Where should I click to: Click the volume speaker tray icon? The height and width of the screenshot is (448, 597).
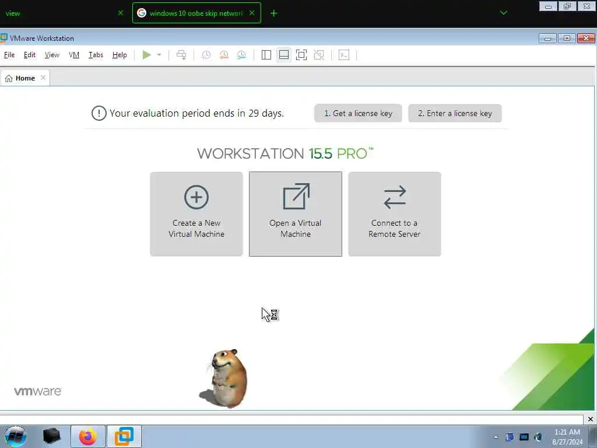click(x=538, y=437)
